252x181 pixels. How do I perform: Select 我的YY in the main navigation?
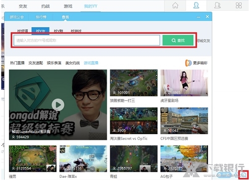pos(91,6)
